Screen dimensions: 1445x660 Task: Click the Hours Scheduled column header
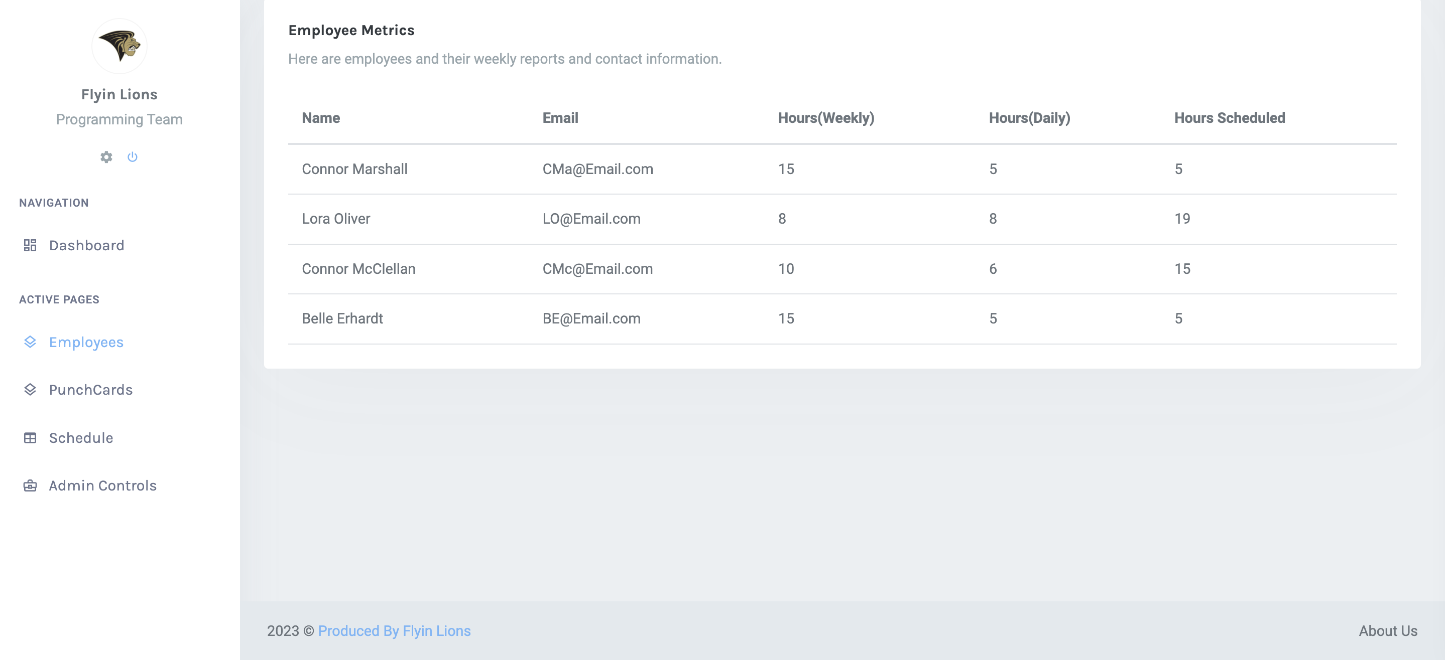coord(1229,118)
